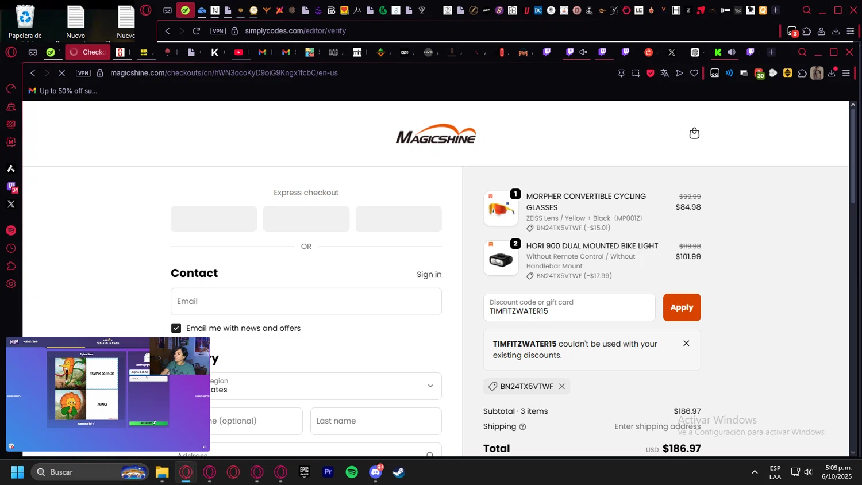This screenshot has height=485, width=862.
Task: Open sidebar Settings gear icon
Action: click(11, 284)
